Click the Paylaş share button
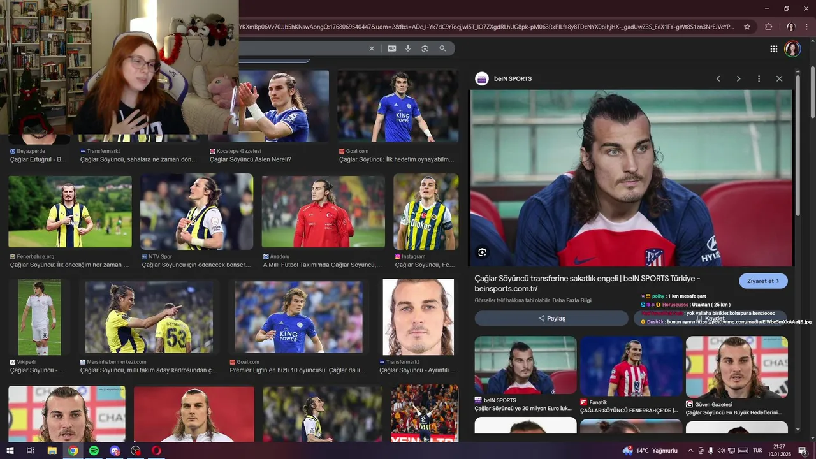 551,318
